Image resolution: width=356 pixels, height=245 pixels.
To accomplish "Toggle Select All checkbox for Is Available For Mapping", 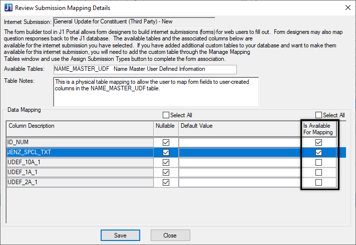I will (x=318, y=115).
